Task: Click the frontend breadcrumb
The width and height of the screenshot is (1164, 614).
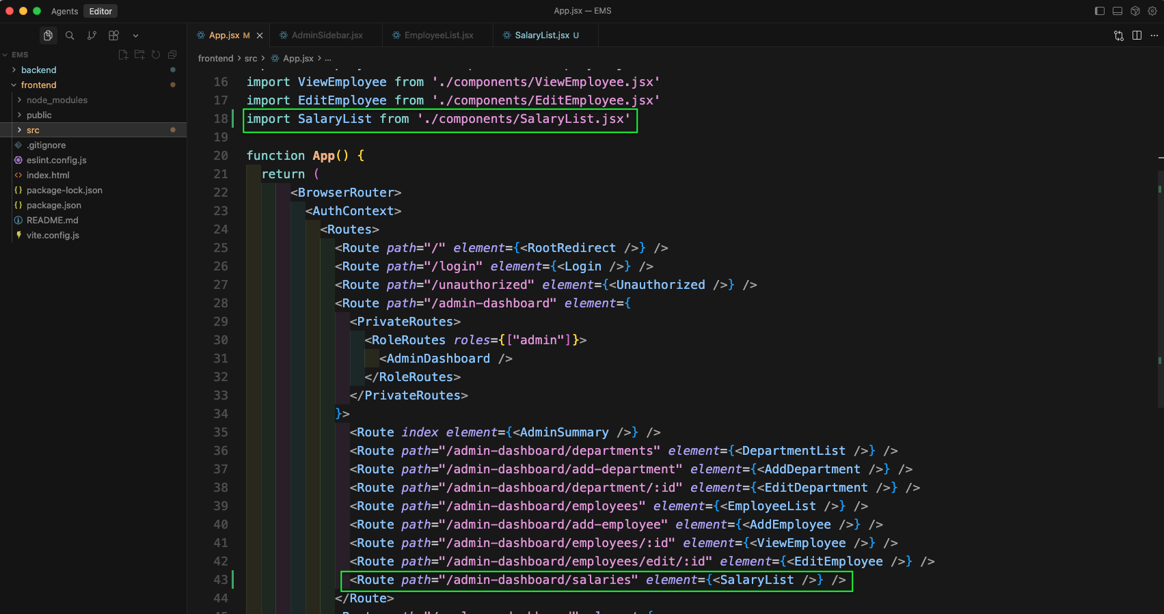Action: (x=215, y=59)
